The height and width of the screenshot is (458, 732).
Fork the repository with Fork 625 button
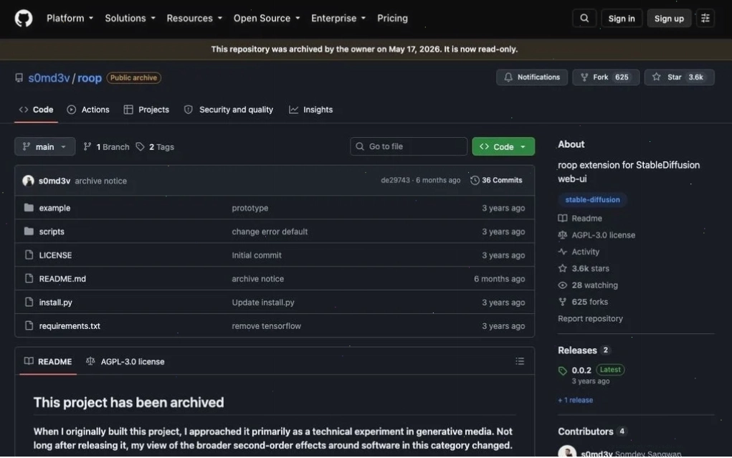(606, 77)
